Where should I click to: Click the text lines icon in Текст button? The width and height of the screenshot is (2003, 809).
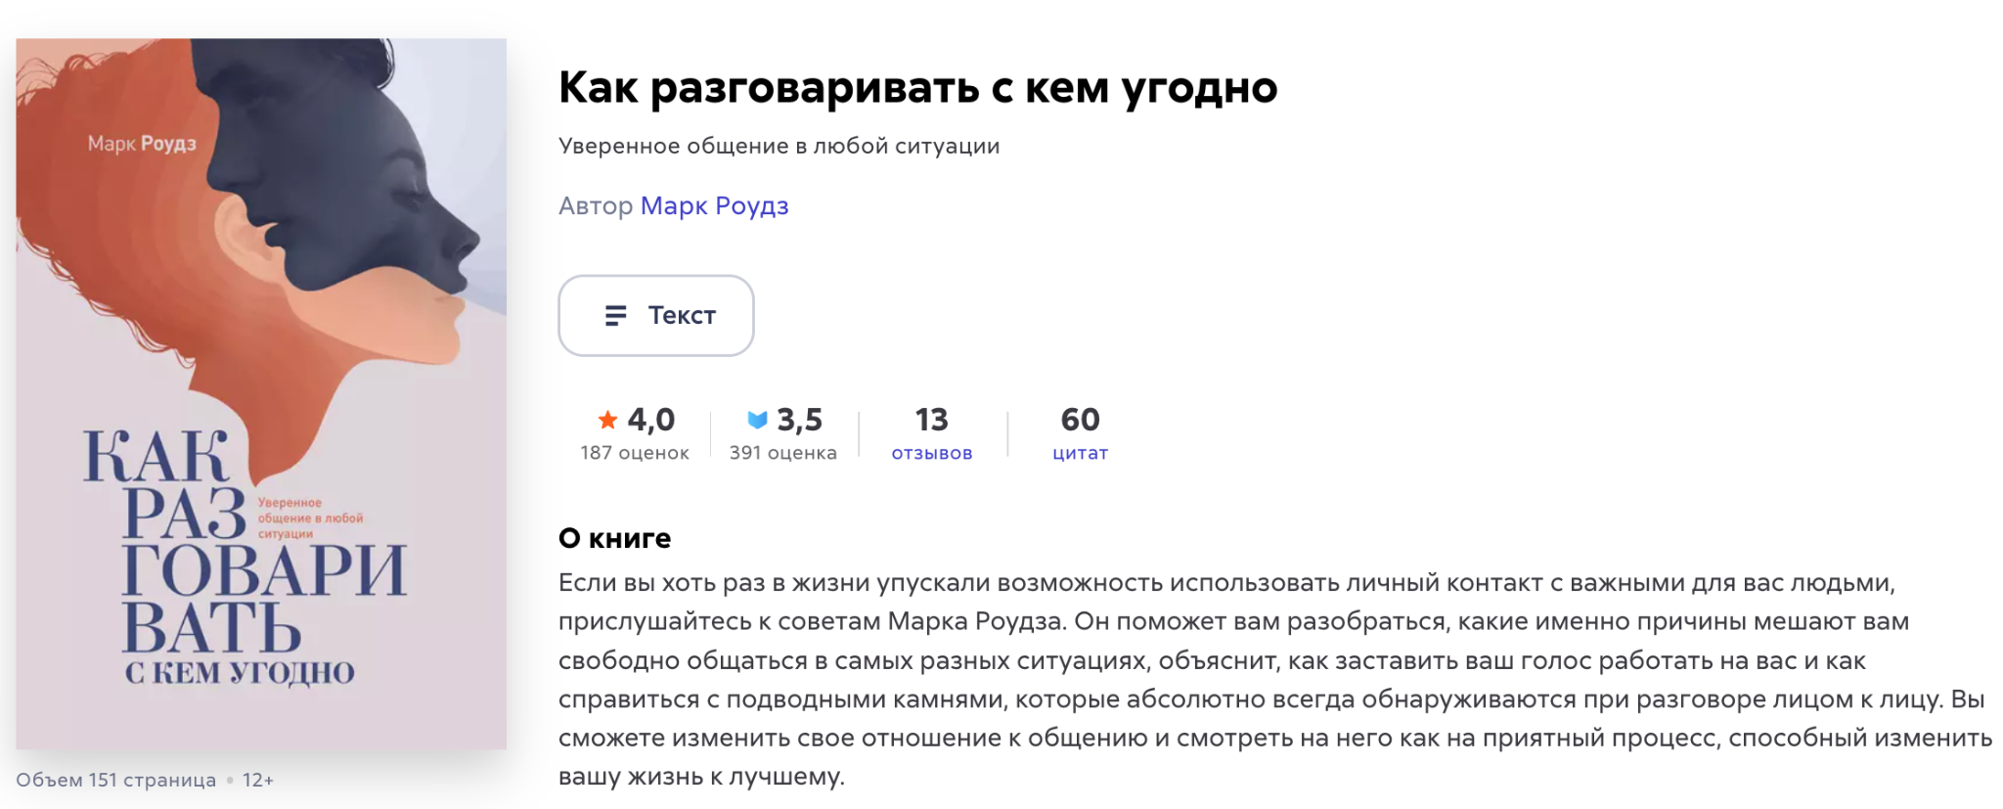[615, 315]
